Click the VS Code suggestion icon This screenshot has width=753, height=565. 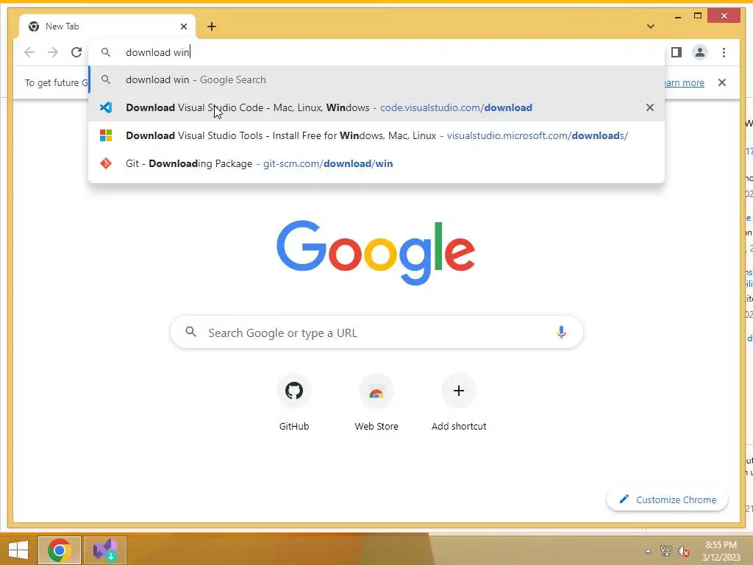coord(106,107)
